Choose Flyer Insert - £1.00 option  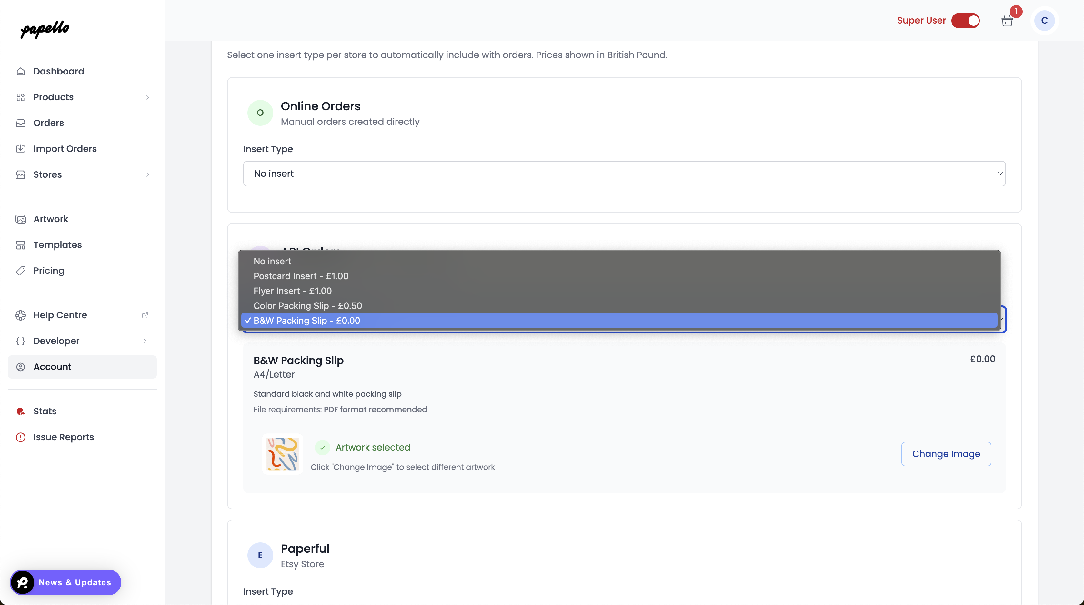[x=619, y=291]
